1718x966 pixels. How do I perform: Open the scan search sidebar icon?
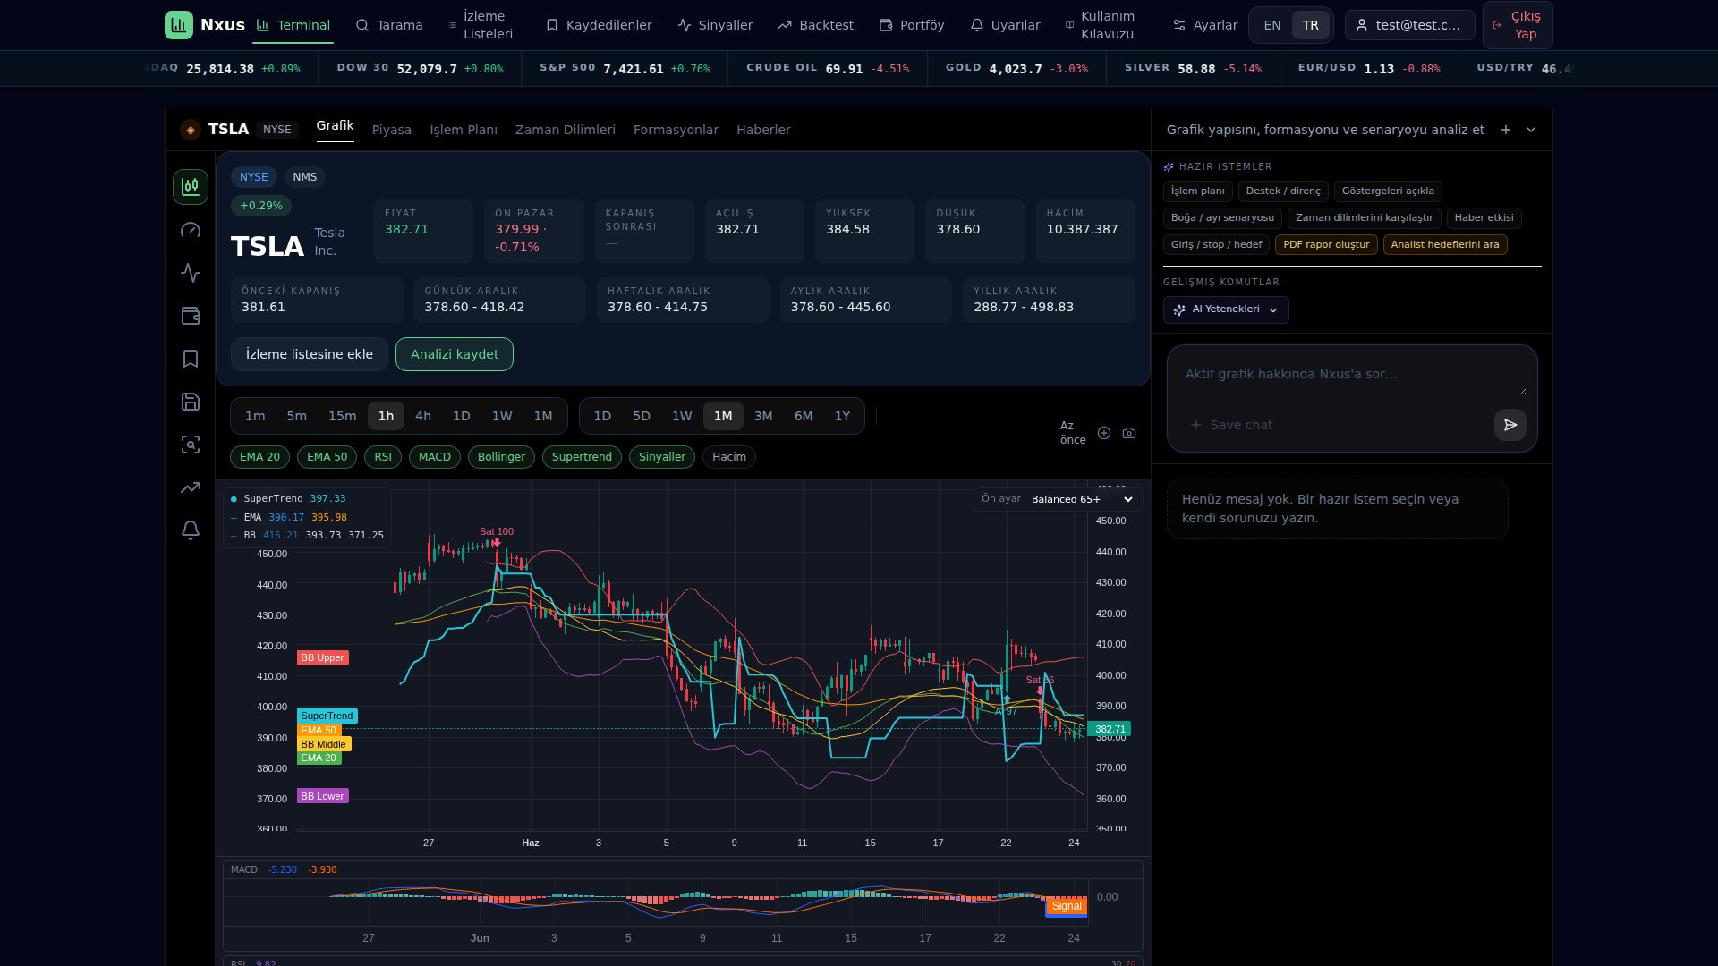click(191, 445)
